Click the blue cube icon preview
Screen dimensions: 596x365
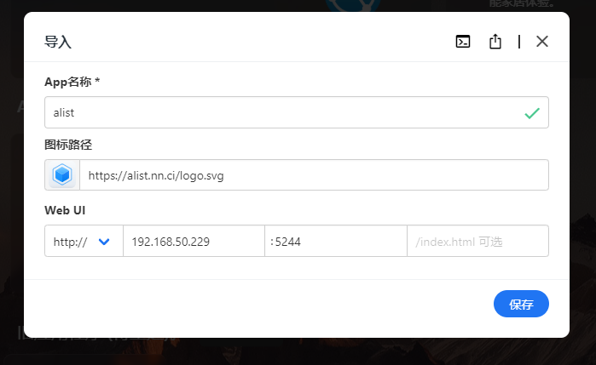point(62,175)
